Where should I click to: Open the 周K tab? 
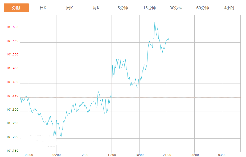69,8
